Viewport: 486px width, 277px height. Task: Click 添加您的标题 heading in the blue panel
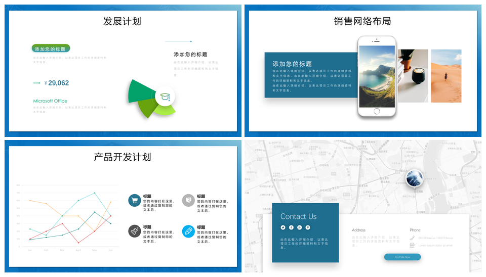292,64
